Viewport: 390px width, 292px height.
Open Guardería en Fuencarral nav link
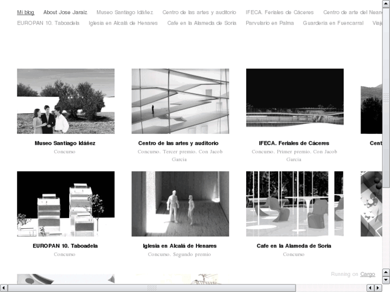point(333,23)
